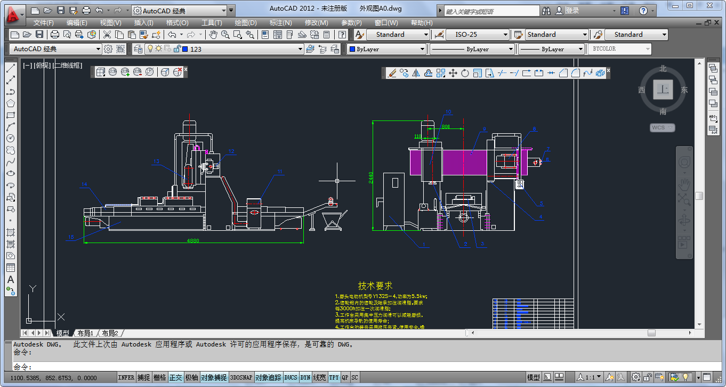Select the Line draw tool
Viewport: 726px width, 387px height.
coord(10,68)
